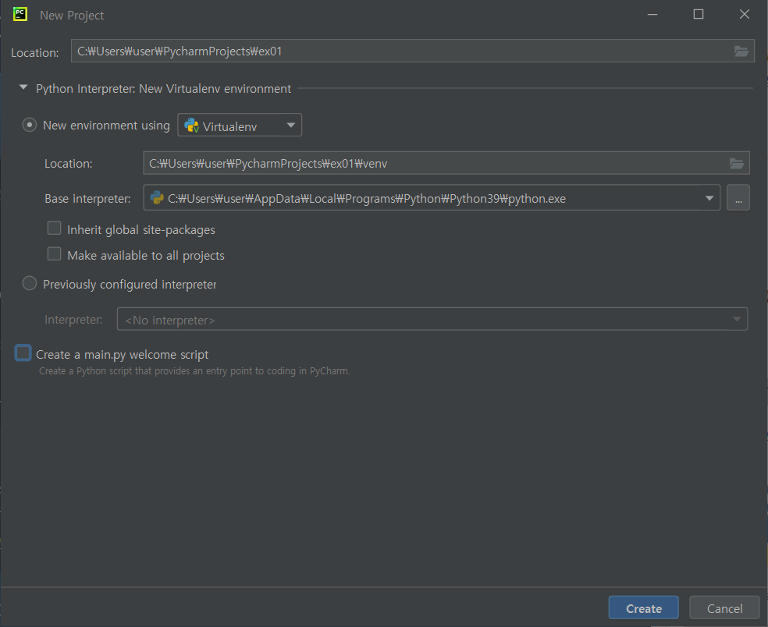Enable Inherit global site-packages
The width and height of the screenshot is (768, 627).
pyautogui.click(x=54, y=228)
